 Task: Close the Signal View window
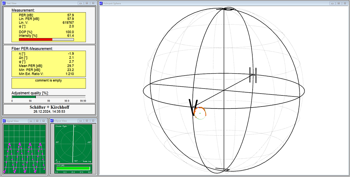(44, 121)
